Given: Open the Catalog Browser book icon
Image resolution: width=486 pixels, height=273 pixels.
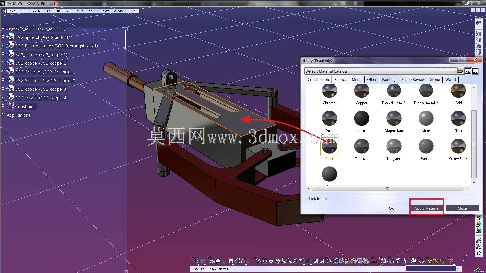Looking at the screenshot, I should pyautogui.click(x=422, y=261).
